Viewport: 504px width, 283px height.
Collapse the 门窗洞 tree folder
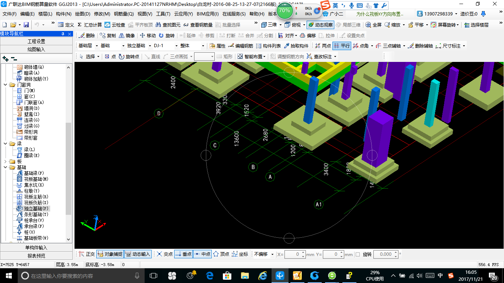(x=5, y=85)
